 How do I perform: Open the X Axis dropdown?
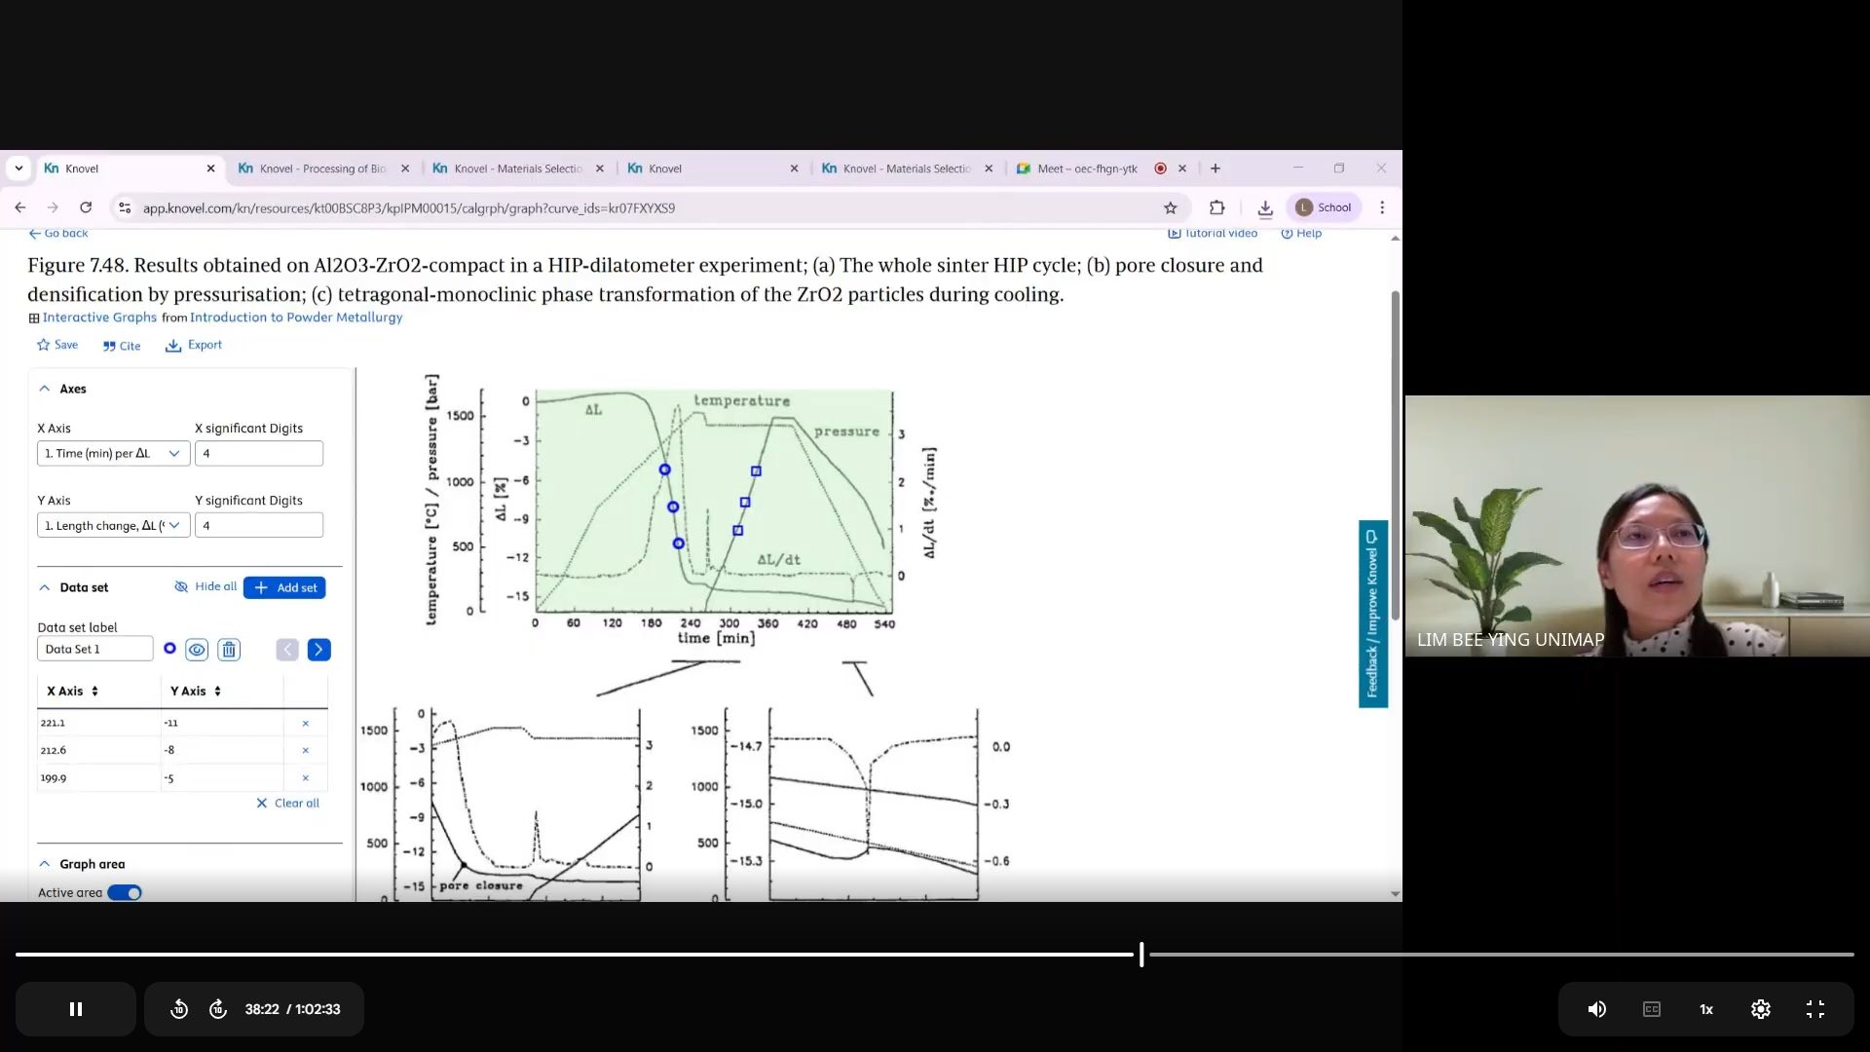pos(113,453)
